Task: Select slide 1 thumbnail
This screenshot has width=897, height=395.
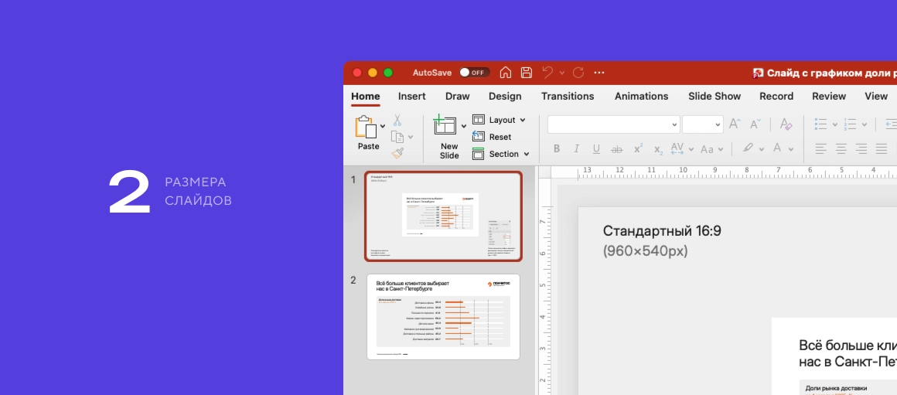Action: [443, 216]
